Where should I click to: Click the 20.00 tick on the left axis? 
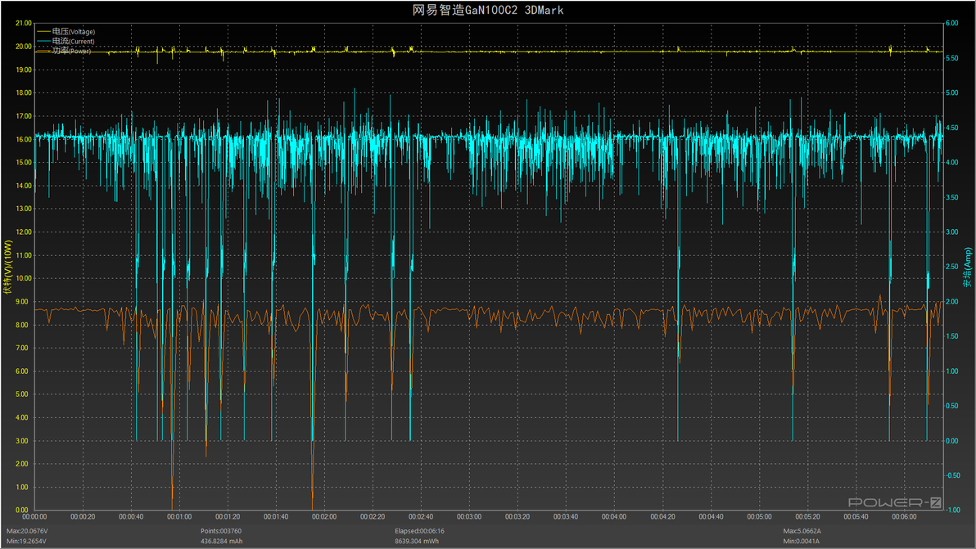24,47
